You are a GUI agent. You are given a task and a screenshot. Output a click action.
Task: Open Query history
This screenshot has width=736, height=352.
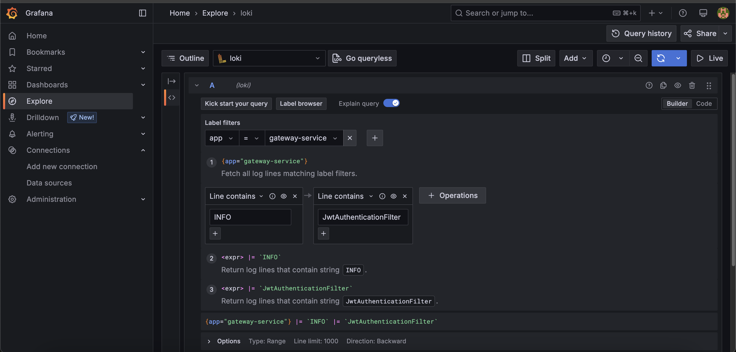click(641, 33)
